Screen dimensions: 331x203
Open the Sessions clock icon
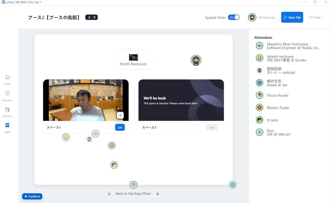[7, 94]
